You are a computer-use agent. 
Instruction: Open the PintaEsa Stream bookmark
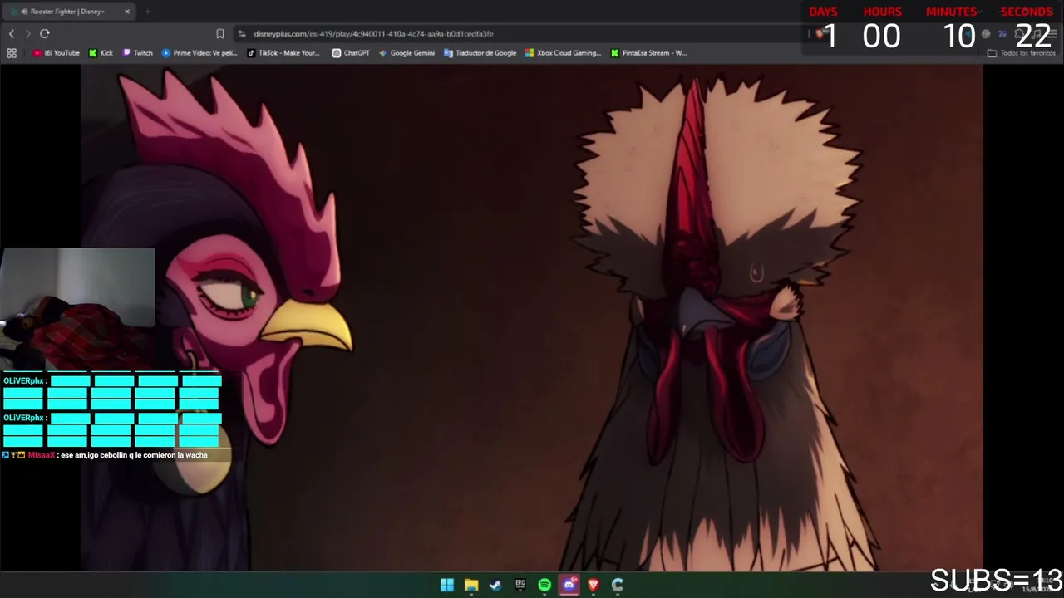[648, 53]
